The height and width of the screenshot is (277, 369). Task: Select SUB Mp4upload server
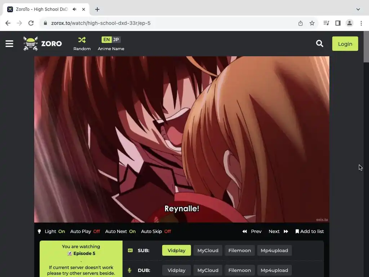pos(274,250)
